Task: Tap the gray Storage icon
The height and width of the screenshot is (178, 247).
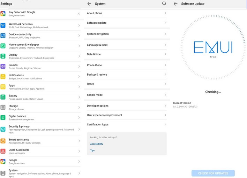Action: click(x=3, y=107)
